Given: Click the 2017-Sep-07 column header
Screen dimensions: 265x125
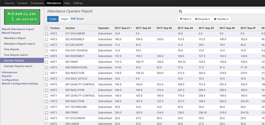Looking at the screenshot, I should (x=248, y=28).
